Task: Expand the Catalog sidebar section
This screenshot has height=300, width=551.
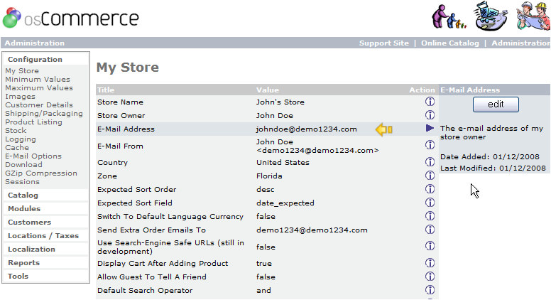Action: click(x=23, y=195)
